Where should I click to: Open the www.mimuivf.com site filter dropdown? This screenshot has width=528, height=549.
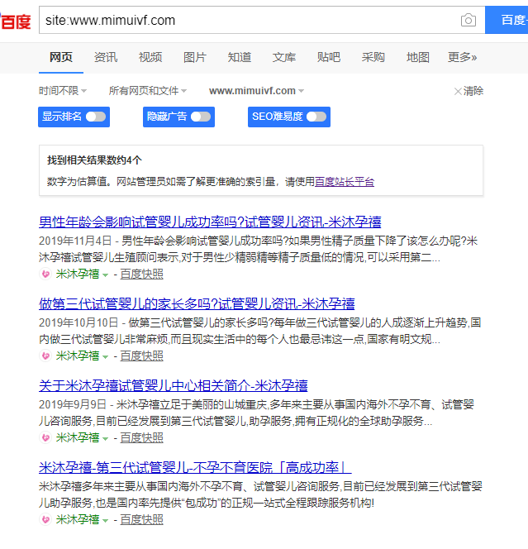tap(256, 91)
